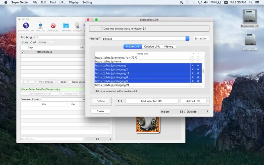
Task: Click the SuperGetter mascot image
Action: point(148,125)
